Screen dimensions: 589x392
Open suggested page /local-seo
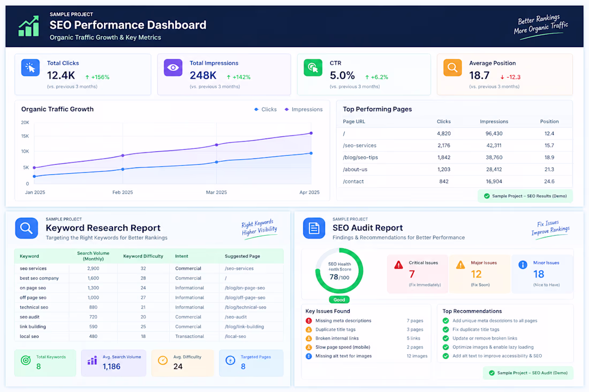pyautogui.click(x=236, y=336)
